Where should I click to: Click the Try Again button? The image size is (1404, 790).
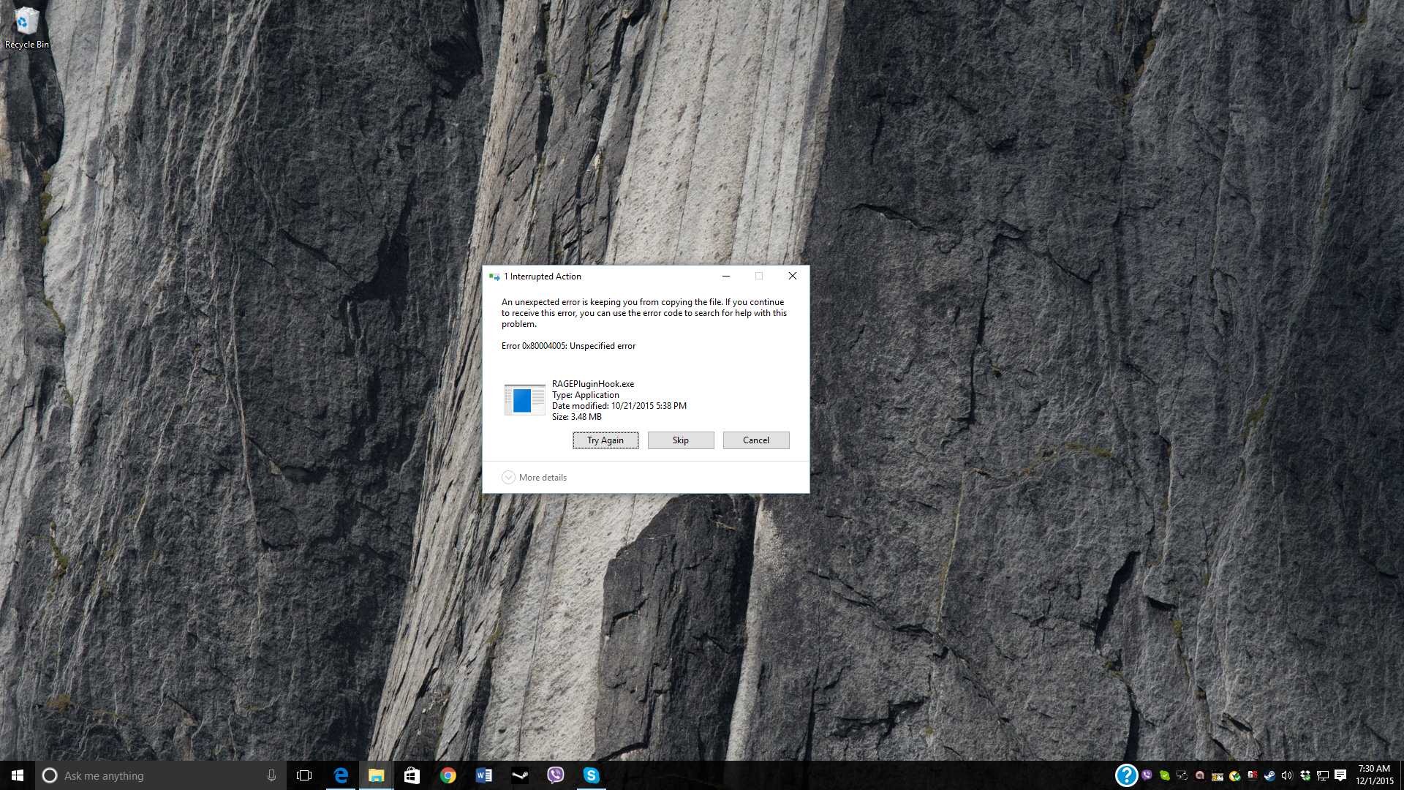click(x=605, y=440)
